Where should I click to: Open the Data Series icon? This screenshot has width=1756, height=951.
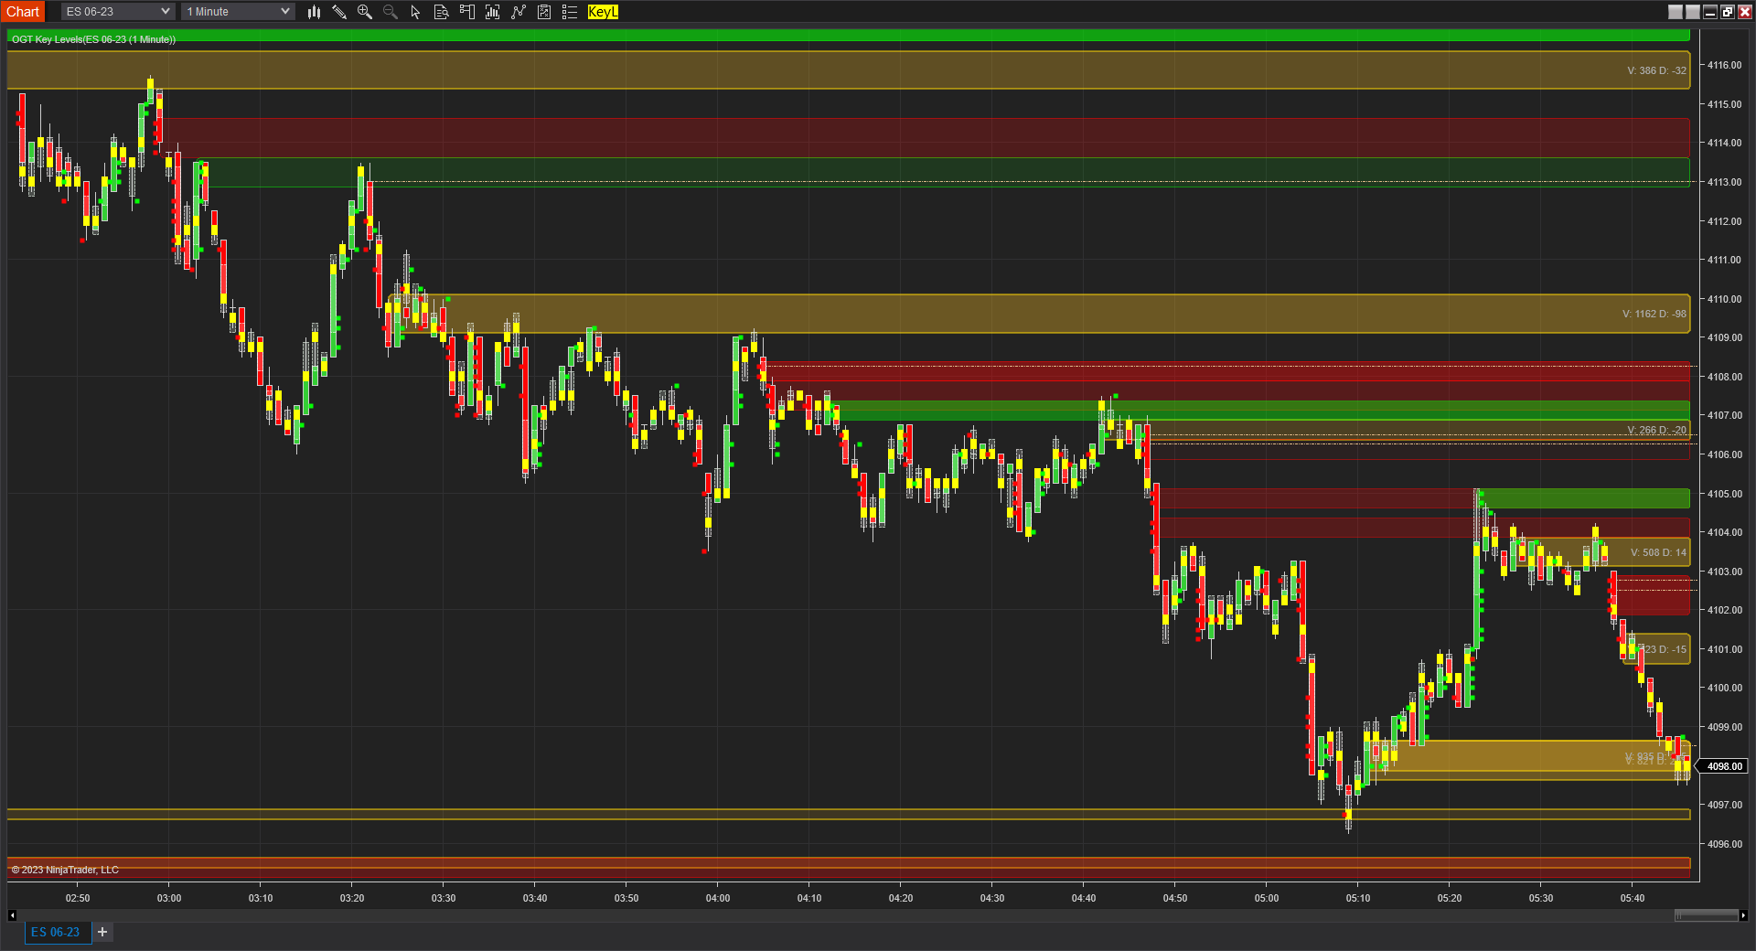click(493, 12)
